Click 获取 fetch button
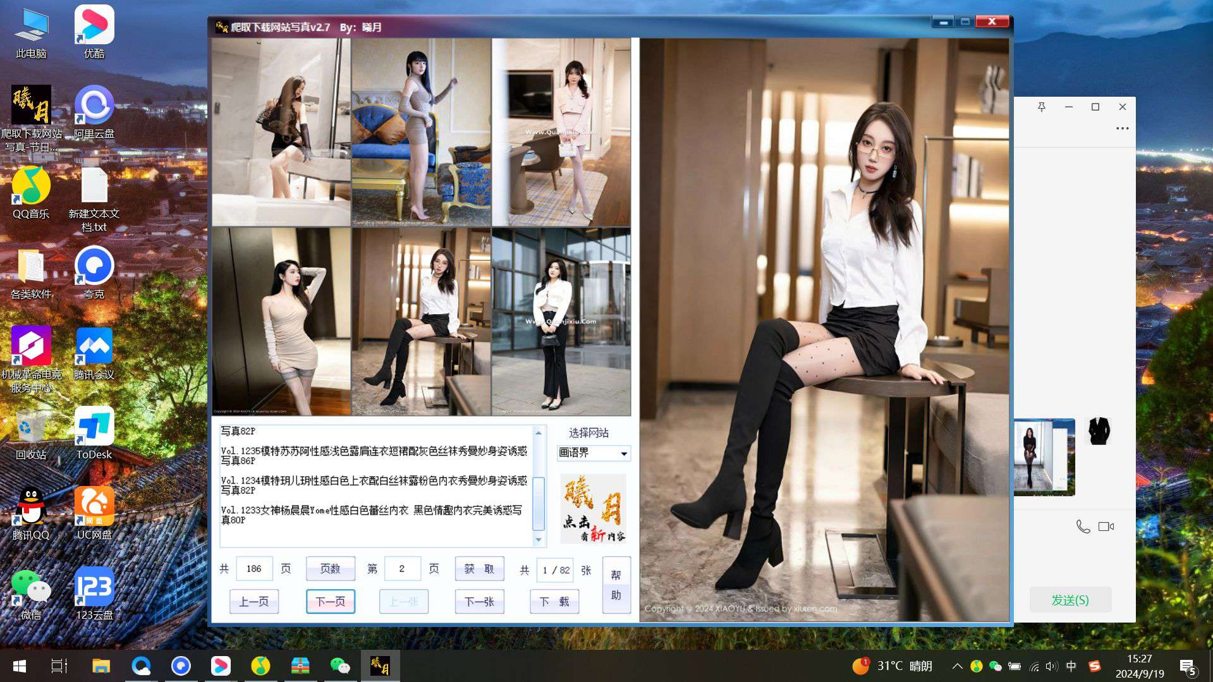Screen dimensions: 1213x682 pyautogui.click(x=480, y=569)
